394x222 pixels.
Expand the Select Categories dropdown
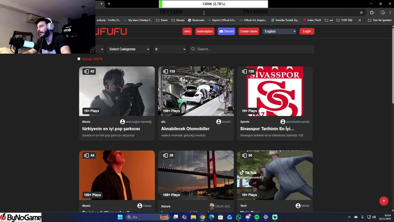point(129,49)
